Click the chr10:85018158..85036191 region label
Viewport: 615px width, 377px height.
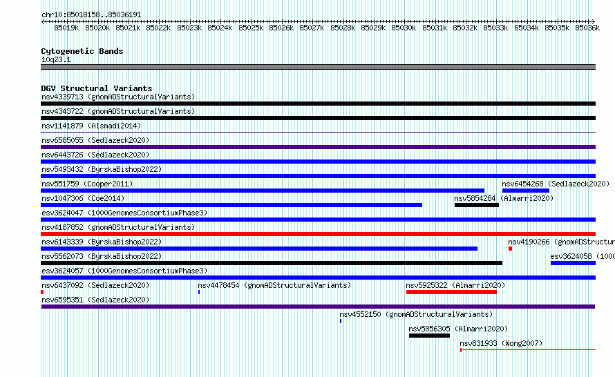click(91, 14)
